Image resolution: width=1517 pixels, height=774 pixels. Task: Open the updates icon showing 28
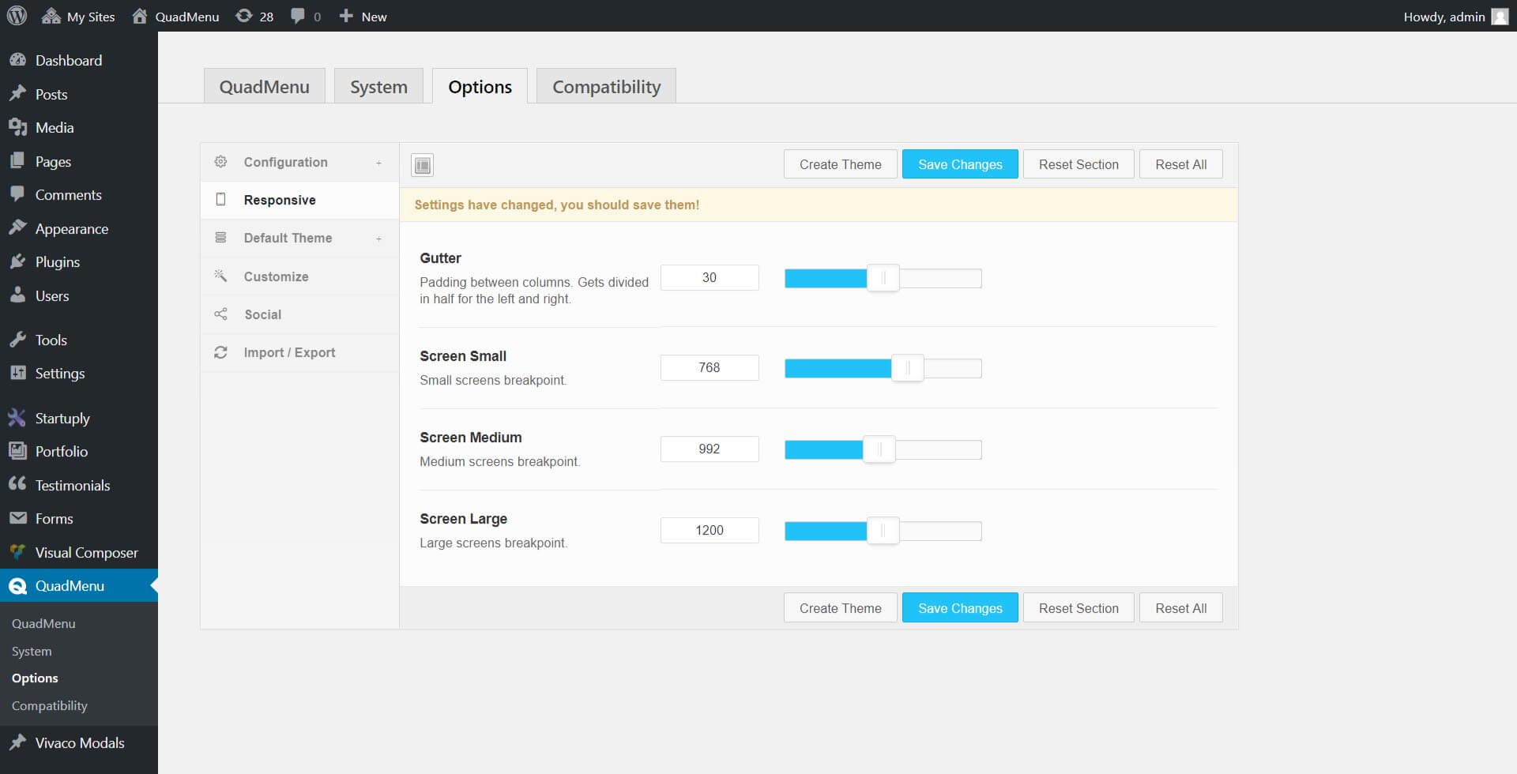point(244,16)
